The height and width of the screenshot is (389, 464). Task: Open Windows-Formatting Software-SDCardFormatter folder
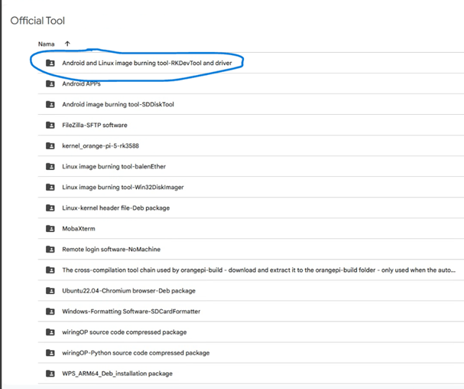coord(131,312)
